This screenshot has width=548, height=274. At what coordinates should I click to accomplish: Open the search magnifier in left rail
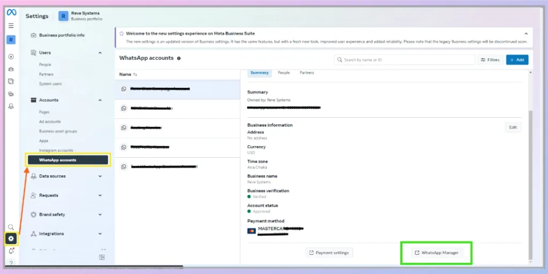(x=11, y=227)
